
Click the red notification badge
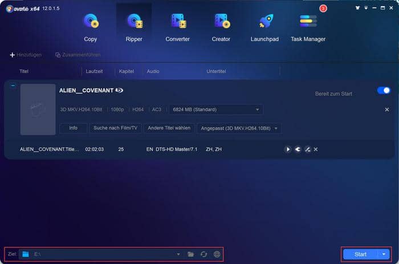coord(323,9)
